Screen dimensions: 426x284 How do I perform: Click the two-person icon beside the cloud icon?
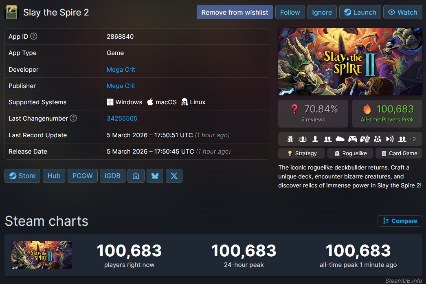(328, 139)
